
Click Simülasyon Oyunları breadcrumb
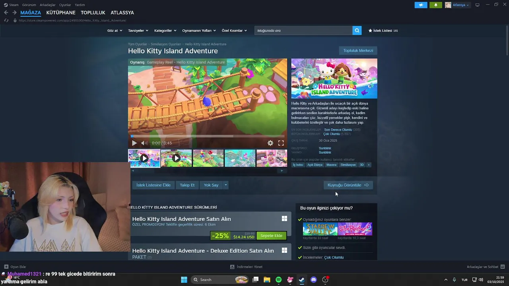166,44
